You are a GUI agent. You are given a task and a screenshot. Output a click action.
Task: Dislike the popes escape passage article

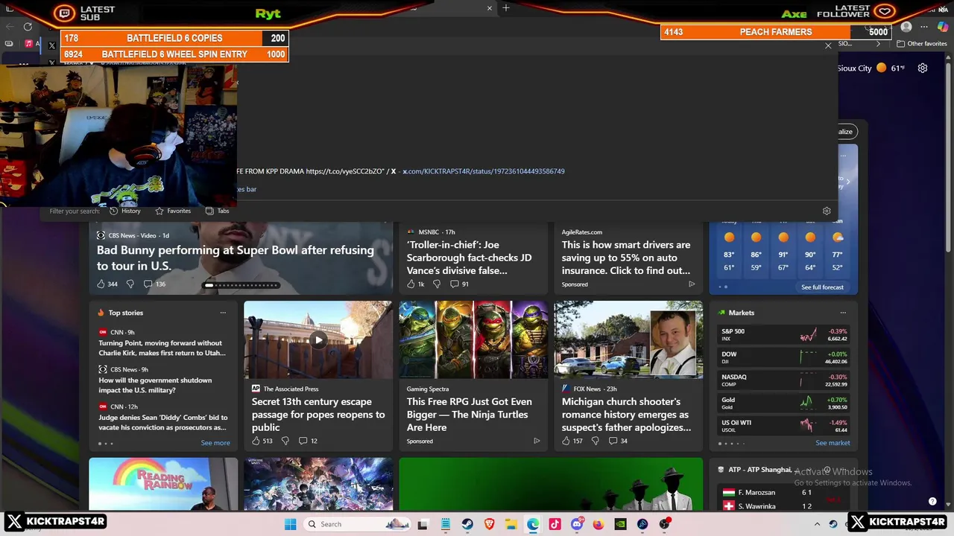click(285, 441)
